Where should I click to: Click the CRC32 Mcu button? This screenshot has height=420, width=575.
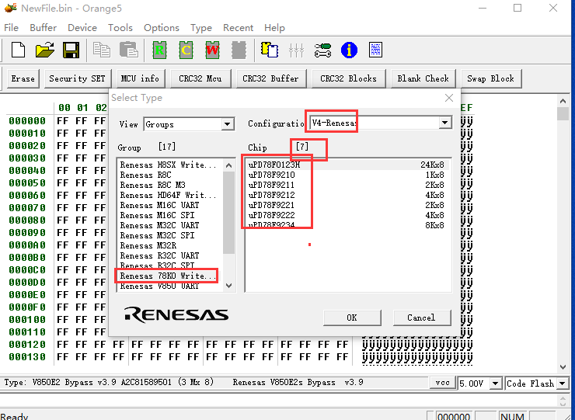click(x=200, y=78)
